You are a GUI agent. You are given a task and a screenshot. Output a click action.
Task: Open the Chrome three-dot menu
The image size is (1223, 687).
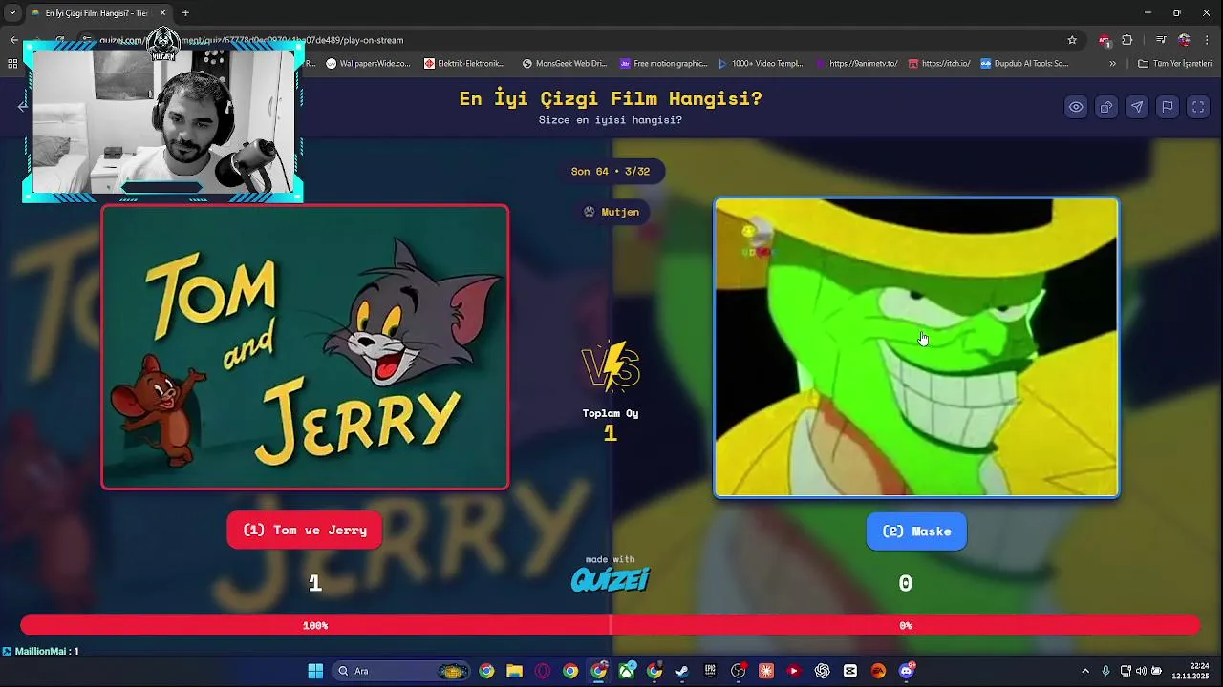1208,40
